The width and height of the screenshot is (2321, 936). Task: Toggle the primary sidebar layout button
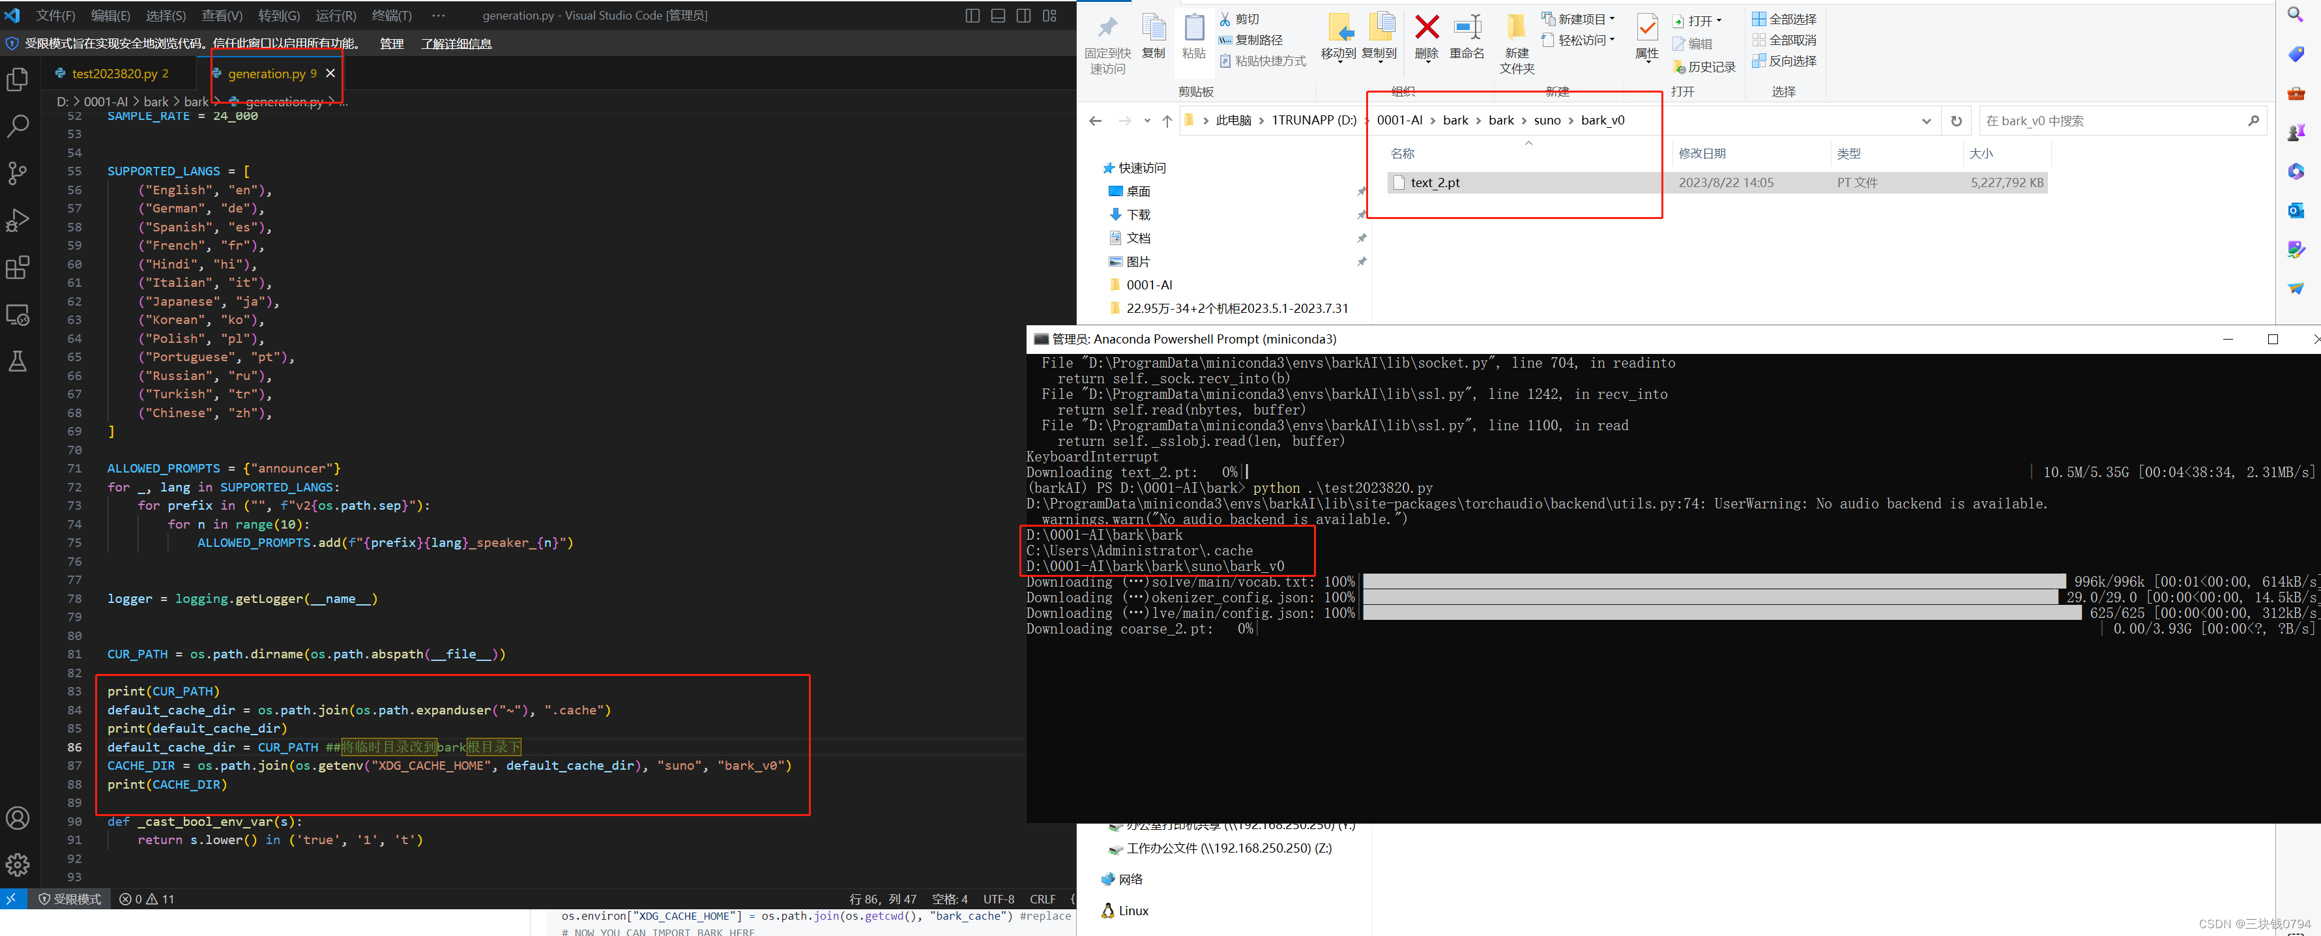pos(972,15)
